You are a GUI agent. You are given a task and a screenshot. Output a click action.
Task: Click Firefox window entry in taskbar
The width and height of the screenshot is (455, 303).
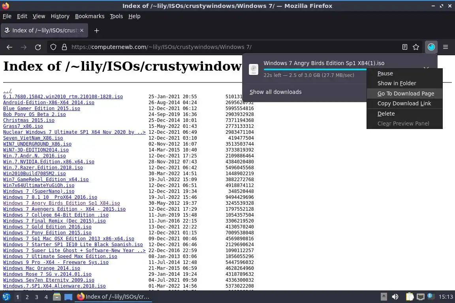113,297
